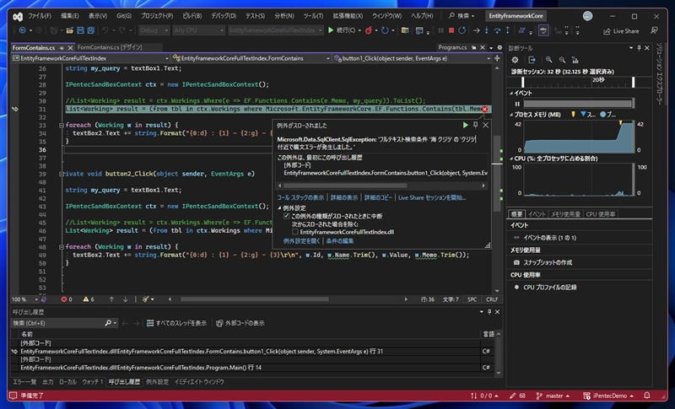Click the account profile avatar
The height and width of the screenshot is (409, 675).
click(x=587, y=16)
